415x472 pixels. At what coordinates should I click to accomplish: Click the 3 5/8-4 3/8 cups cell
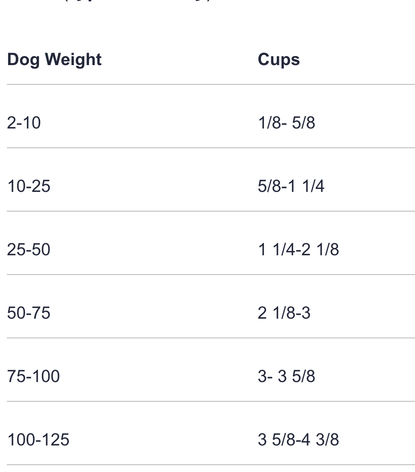coord(298,440)
